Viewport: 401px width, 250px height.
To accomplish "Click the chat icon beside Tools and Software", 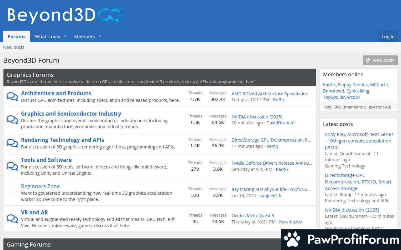I will 12,166.
